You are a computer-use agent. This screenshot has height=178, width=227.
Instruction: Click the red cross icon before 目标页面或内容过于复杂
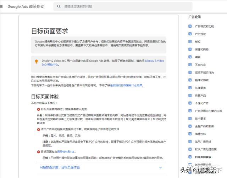[x=39, y=109]
